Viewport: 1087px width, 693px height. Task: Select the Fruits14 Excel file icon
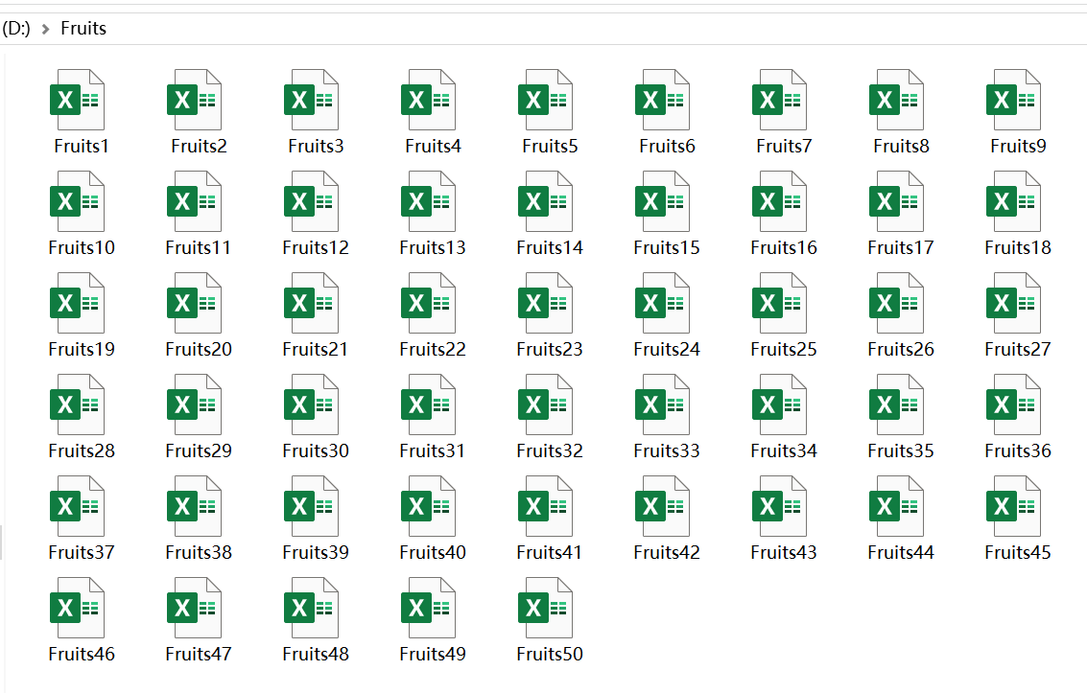546,201
